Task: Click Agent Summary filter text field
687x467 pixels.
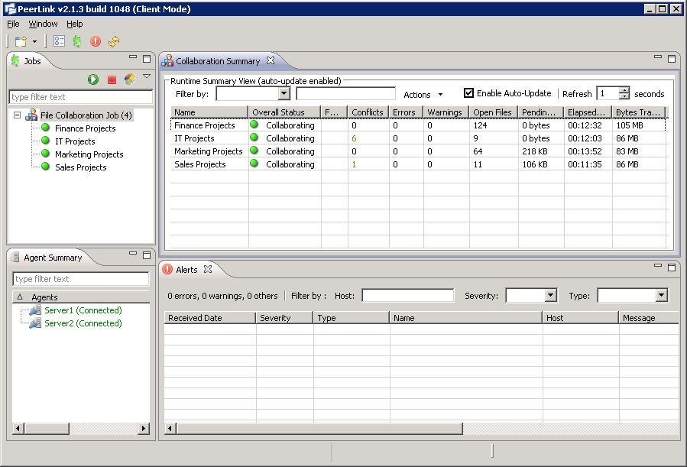Action: pos(80,279)
